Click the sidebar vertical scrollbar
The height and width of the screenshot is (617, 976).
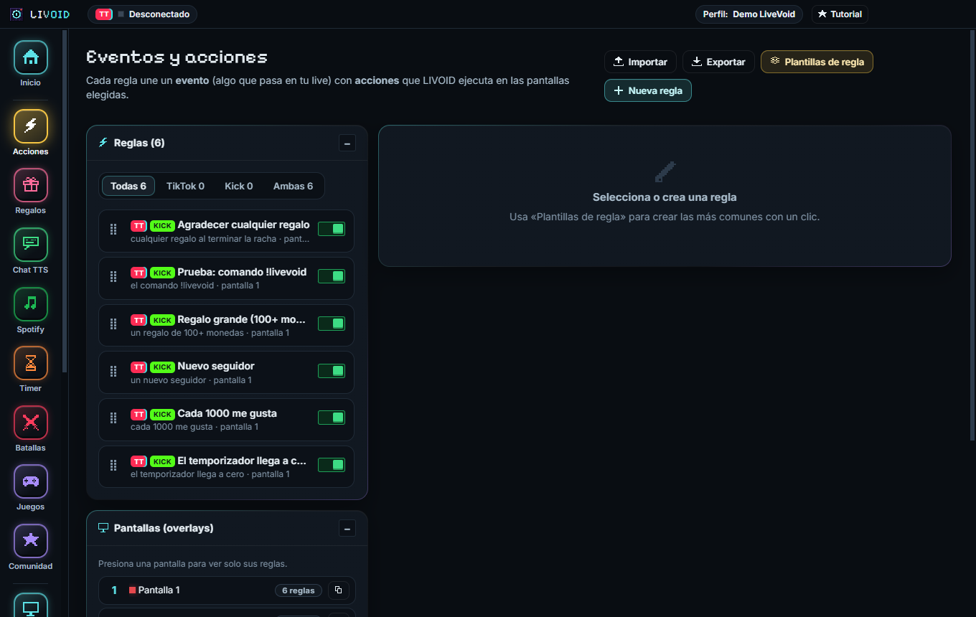[x=65, y=201]
